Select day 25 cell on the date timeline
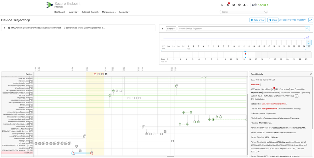The width and height of the screenshot is (314, 158). (309, 43)
